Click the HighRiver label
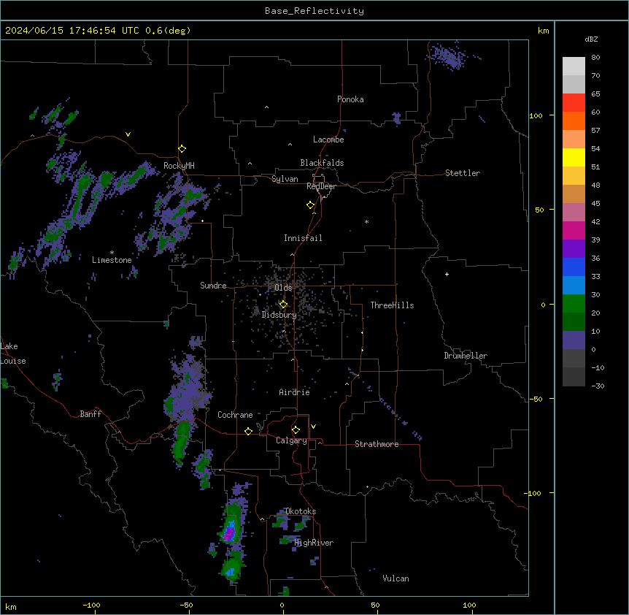The image size is (629, 615). 314,543
